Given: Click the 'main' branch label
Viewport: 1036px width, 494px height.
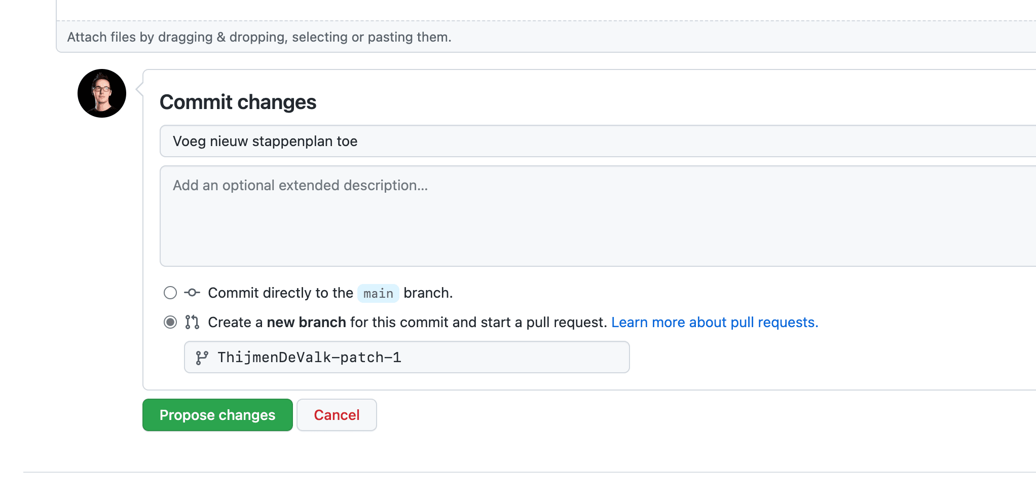Looking at the screenshot, I should 378,293.
